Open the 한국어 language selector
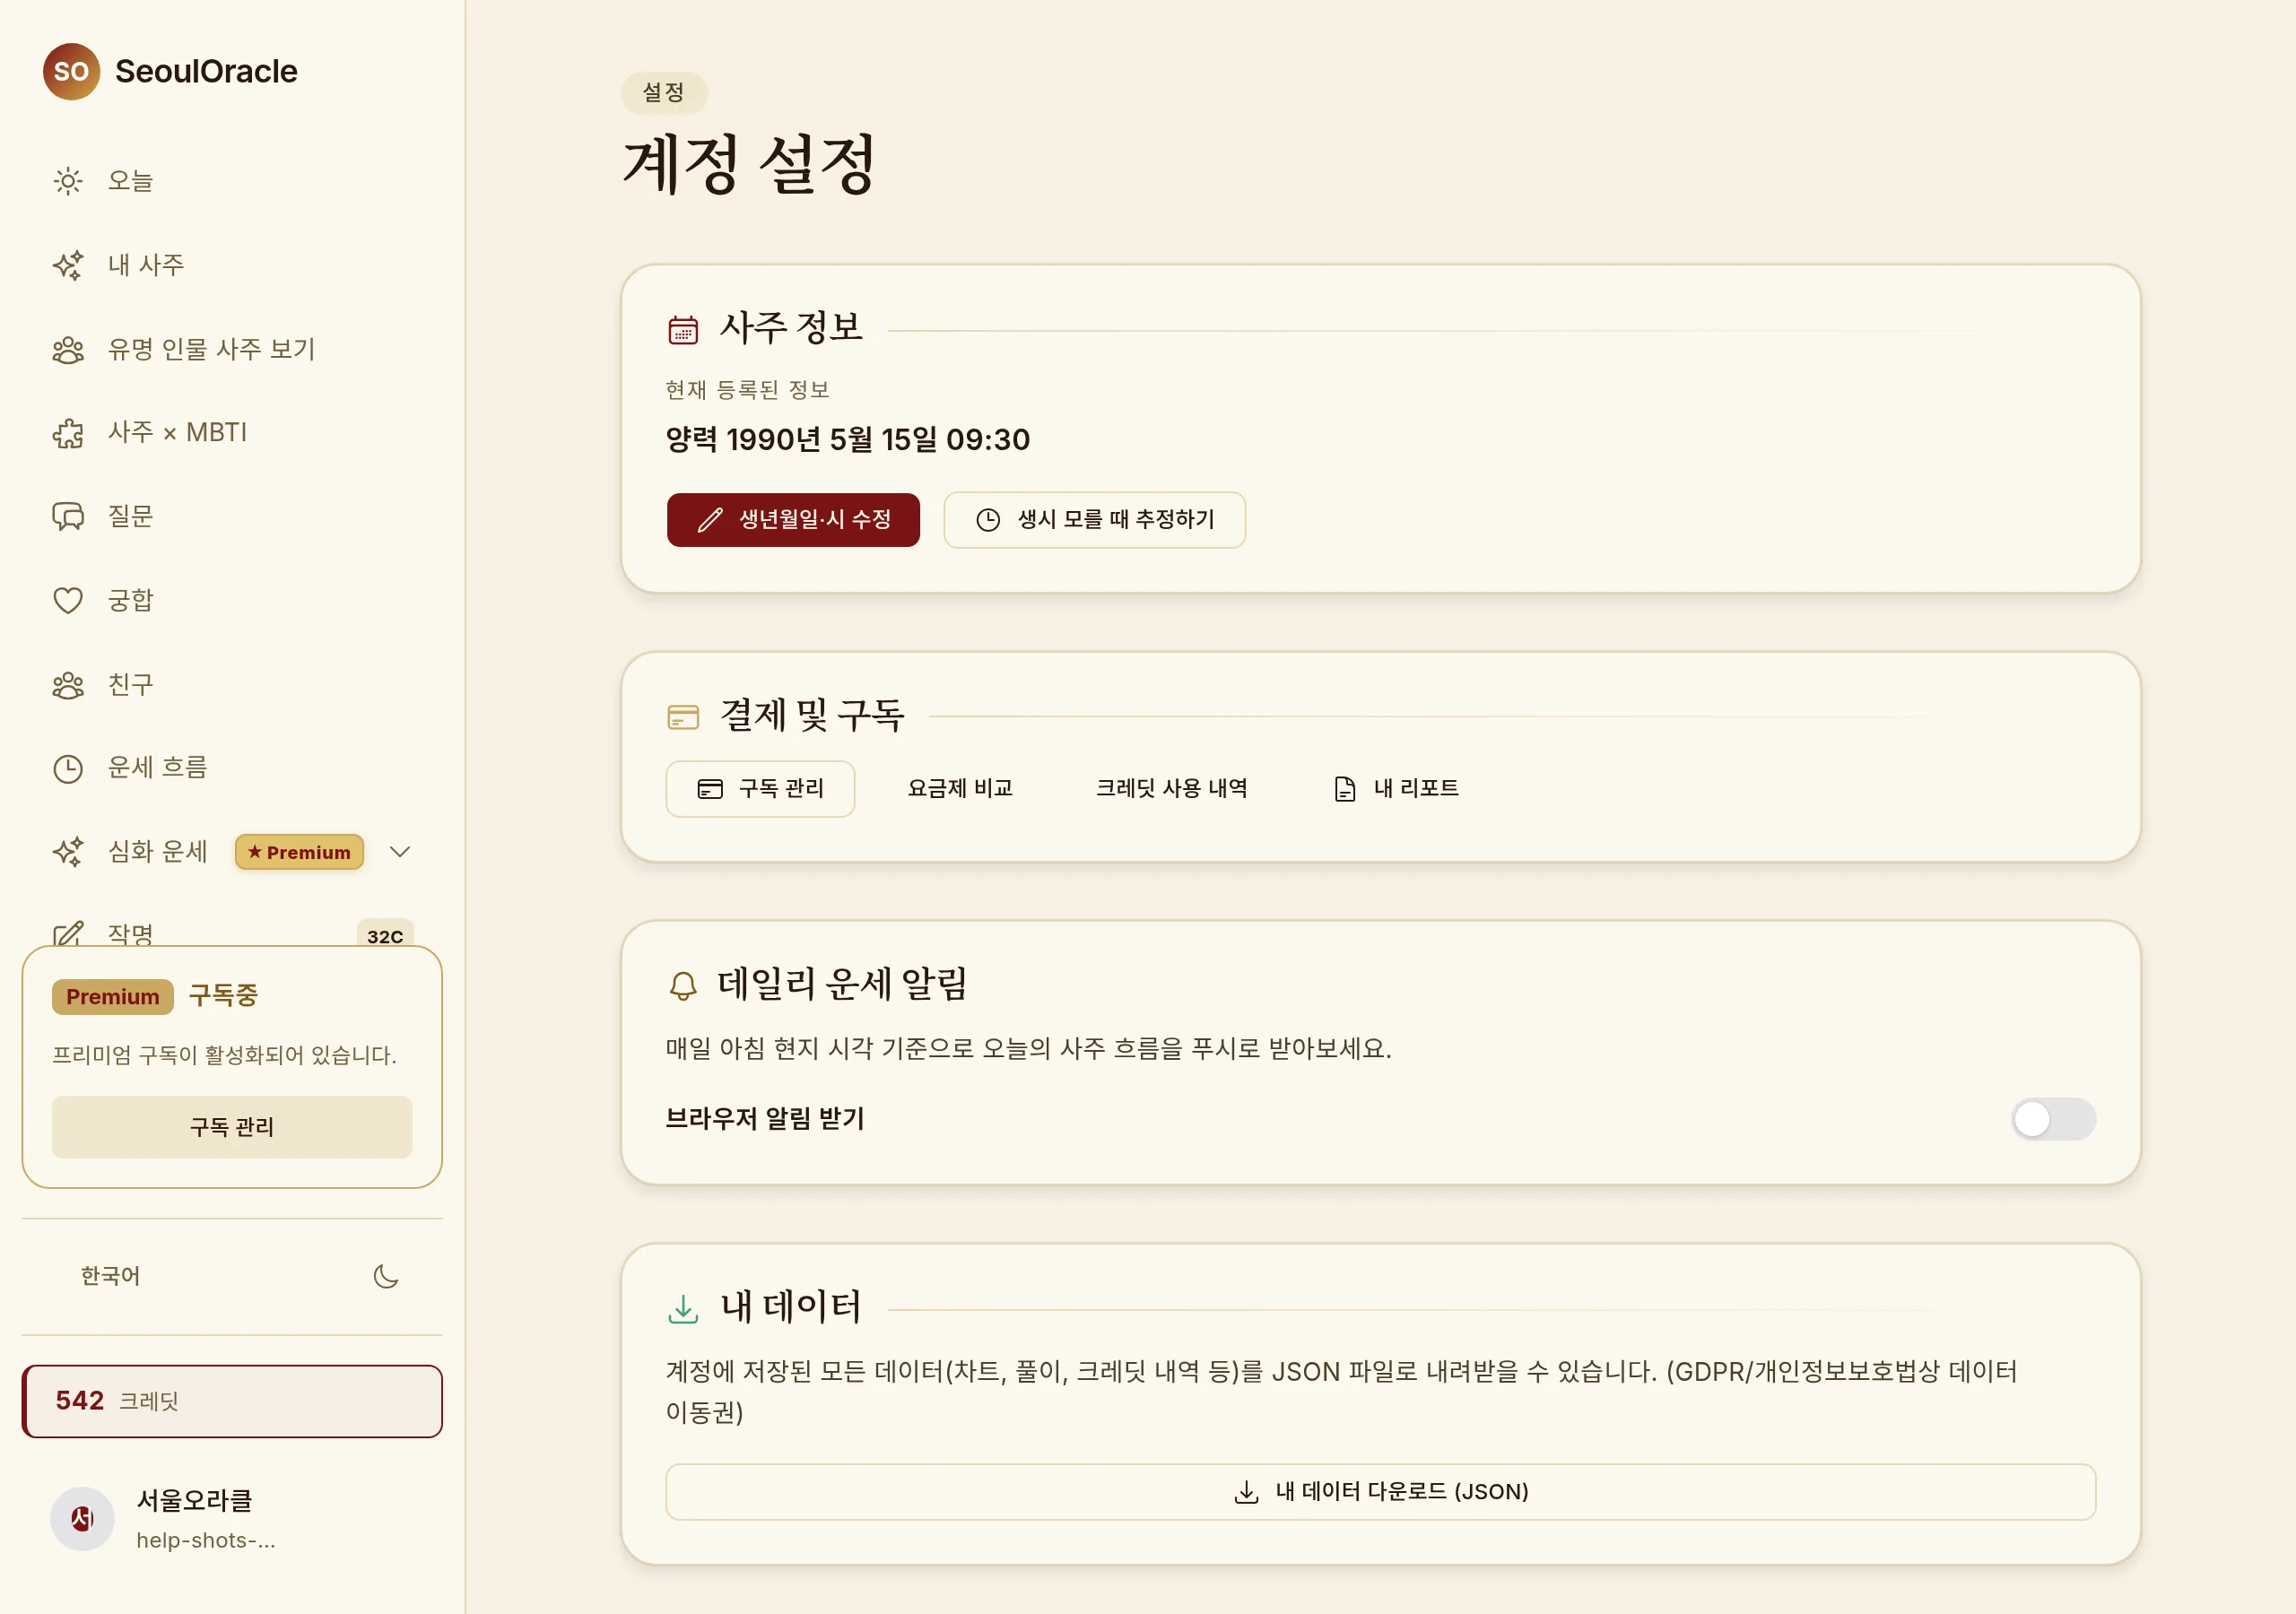 (x=110, y=1276)
